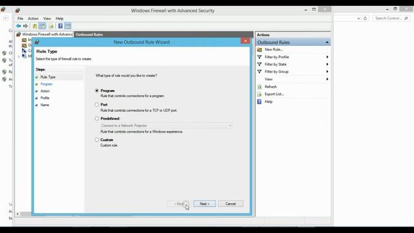The height and width of the screenshot is (233, 414).
Task: Click the Next button
Action: (x=204, y=204)
